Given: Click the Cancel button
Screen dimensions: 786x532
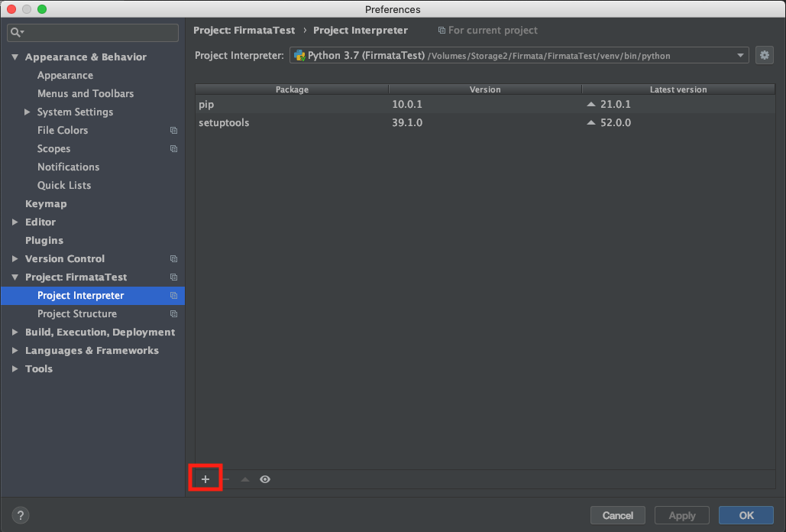Looking at the screenshot, I should click(x=617, y=515).
